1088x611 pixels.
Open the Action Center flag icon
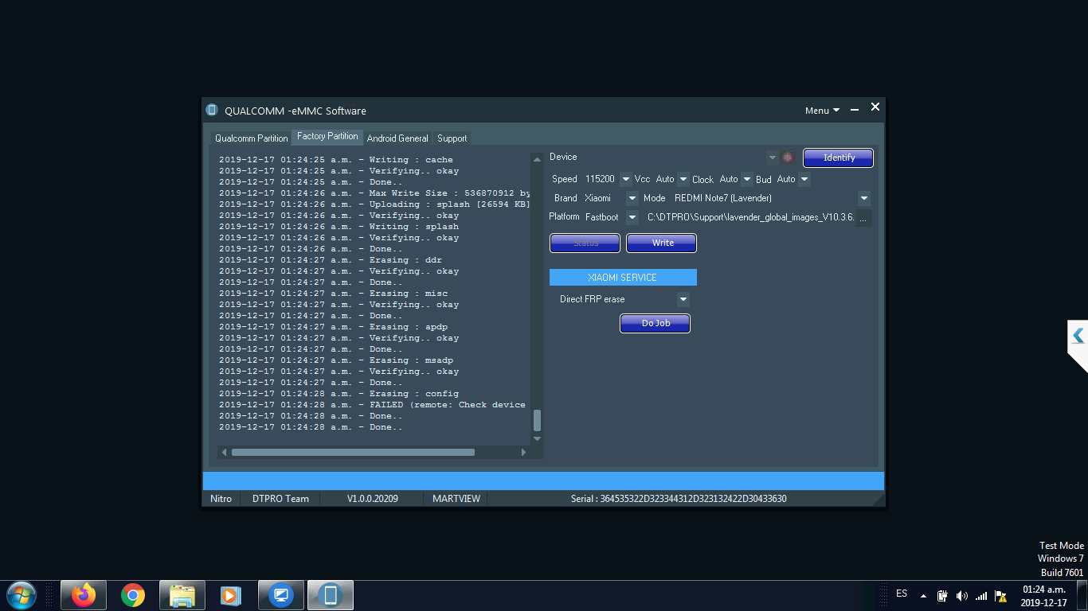[x=1000, y=595]
